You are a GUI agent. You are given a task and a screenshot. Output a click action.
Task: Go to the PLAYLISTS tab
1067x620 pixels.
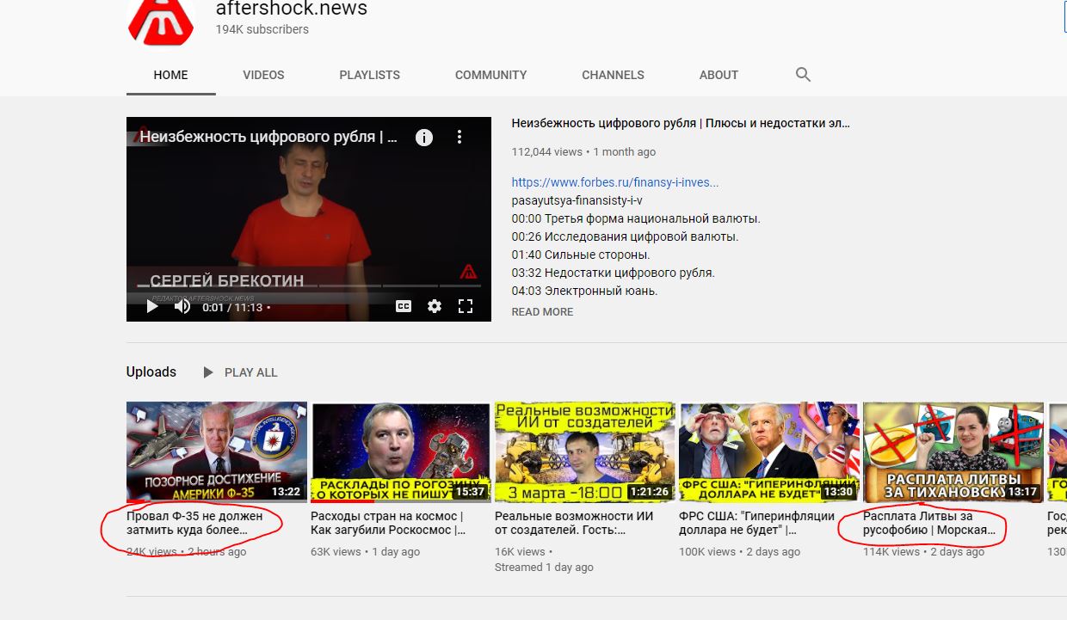[x=370, y=75]
